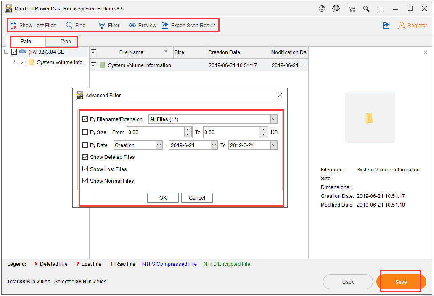Viewport: 434px width, 296px height.
Task: Click the Filter funnel icon
Action: click(102, 26)
